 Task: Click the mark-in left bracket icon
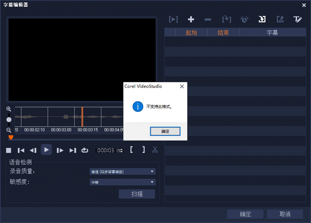(132, 150)
